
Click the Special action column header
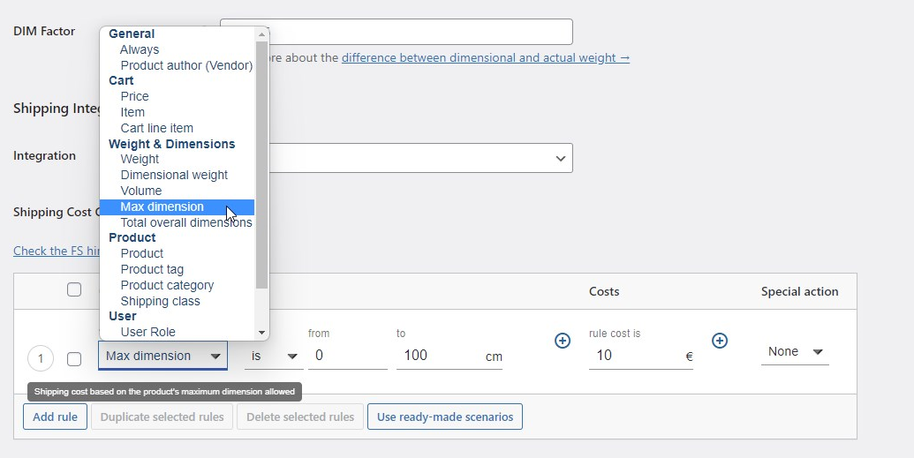click(x=799, y=291)
